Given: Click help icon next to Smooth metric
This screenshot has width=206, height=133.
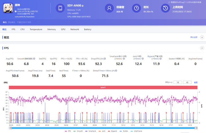Looking at the screenshot, I should (x=34, y=59).
